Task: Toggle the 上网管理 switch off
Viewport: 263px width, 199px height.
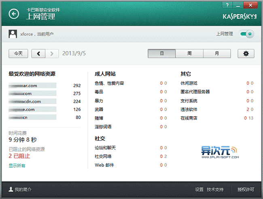Action: pos(246,34)
